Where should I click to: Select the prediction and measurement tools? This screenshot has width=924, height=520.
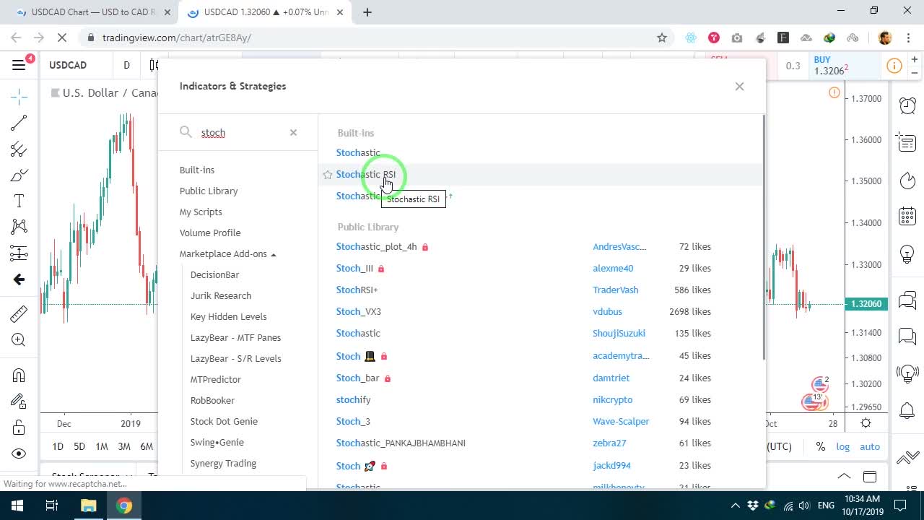coord(19,253)
